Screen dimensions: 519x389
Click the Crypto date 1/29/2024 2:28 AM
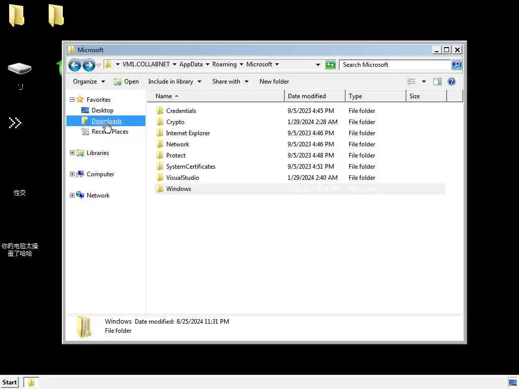click(312, 122)
